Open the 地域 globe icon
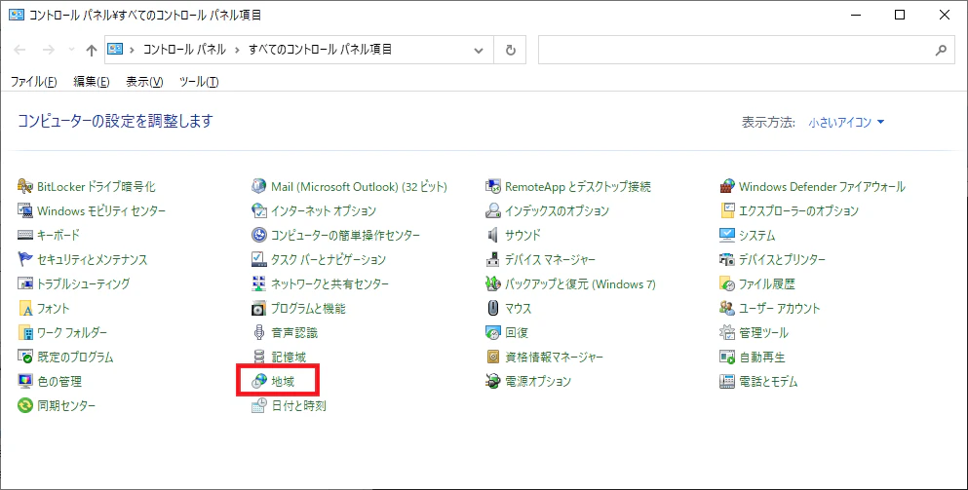Viewport: 968px width, 490px height. (259, 382)
